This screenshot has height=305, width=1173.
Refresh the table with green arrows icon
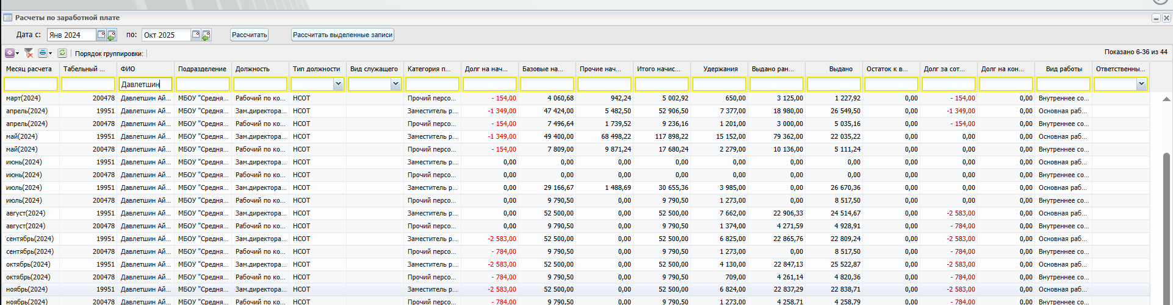click(62, 53)
